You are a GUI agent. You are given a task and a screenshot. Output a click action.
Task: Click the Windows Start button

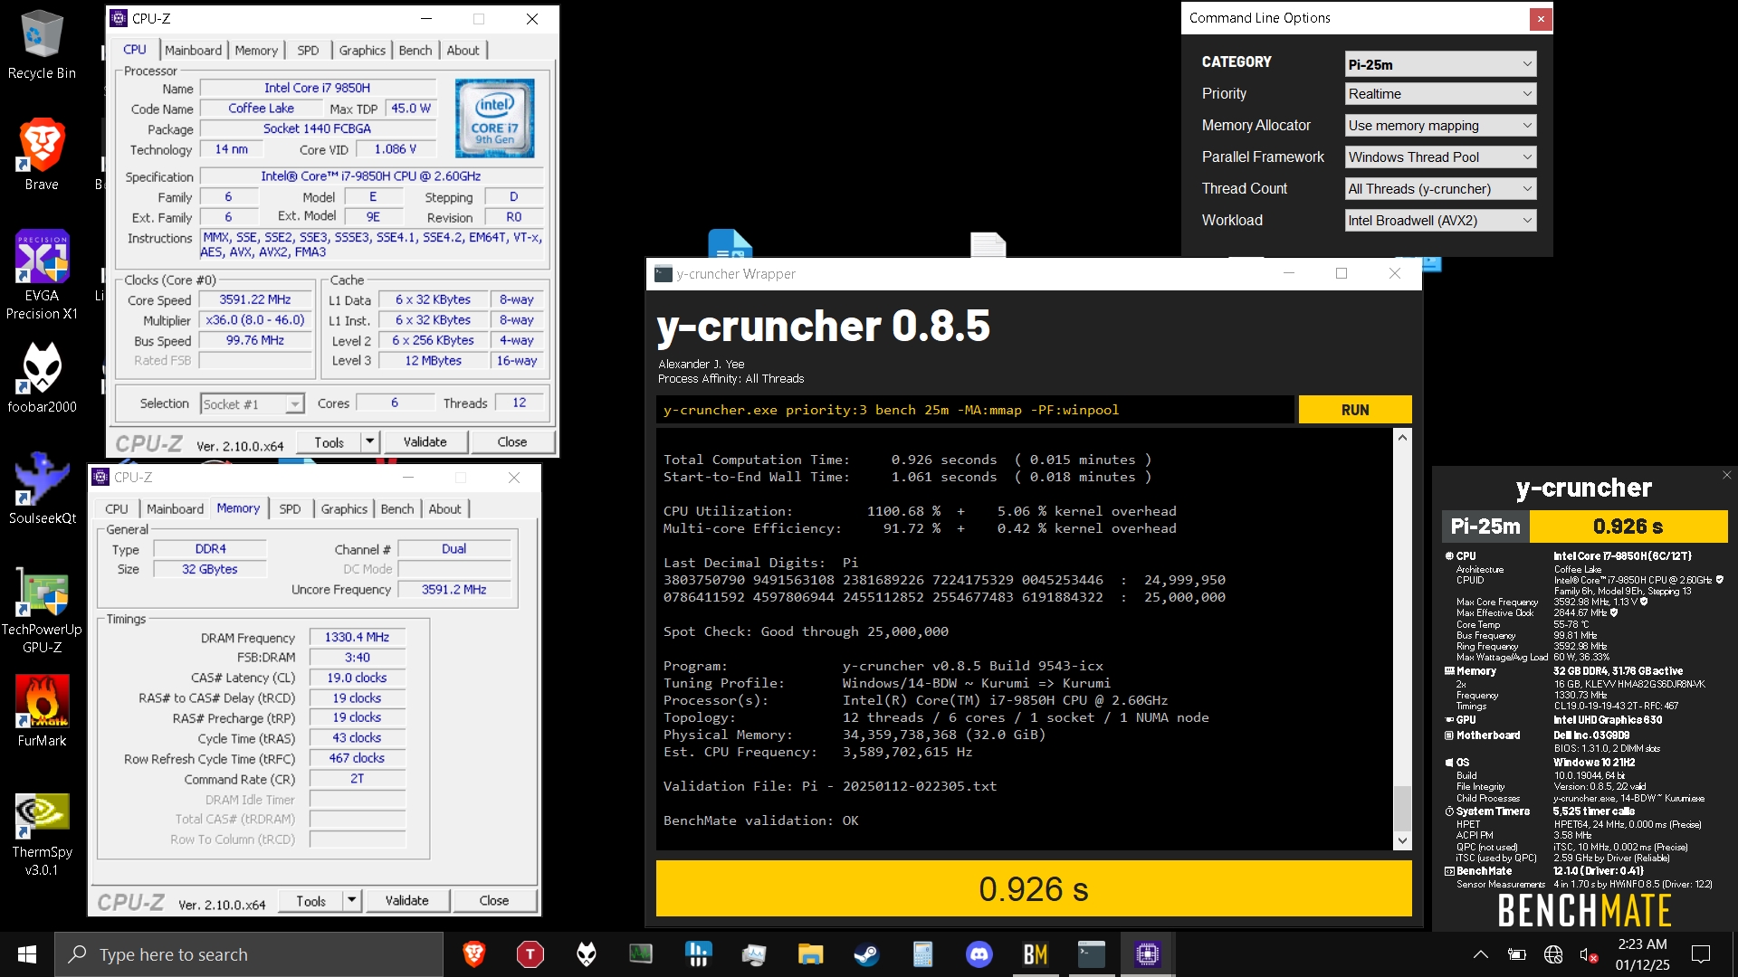coord(27,954)
